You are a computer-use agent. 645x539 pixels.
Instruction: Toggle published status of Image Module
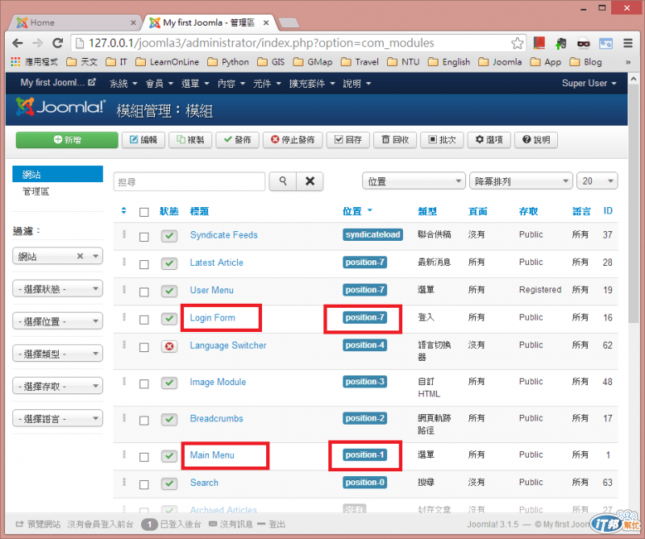point(169,383)
